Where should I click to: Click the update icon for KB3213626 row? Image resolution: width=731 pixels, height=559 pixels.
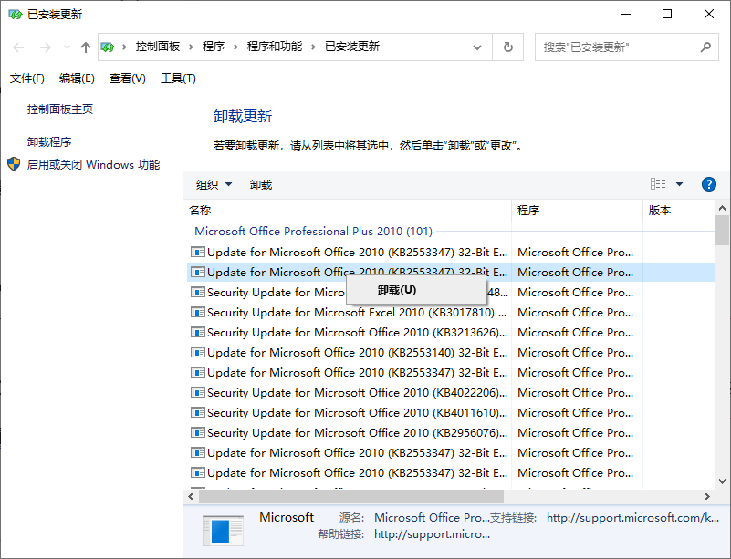click(198, 332)
